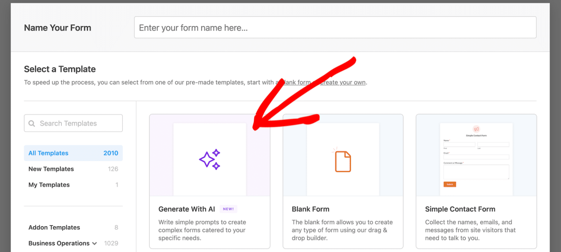Click the NEW! badge on Generate With AI
The image size is (561, 252).
[x=228, y=209]
